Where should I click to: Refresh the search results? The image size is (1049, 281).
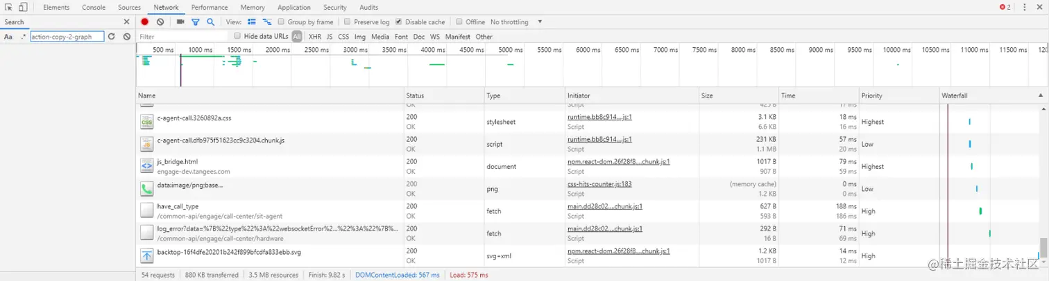[x=112, y=37]
